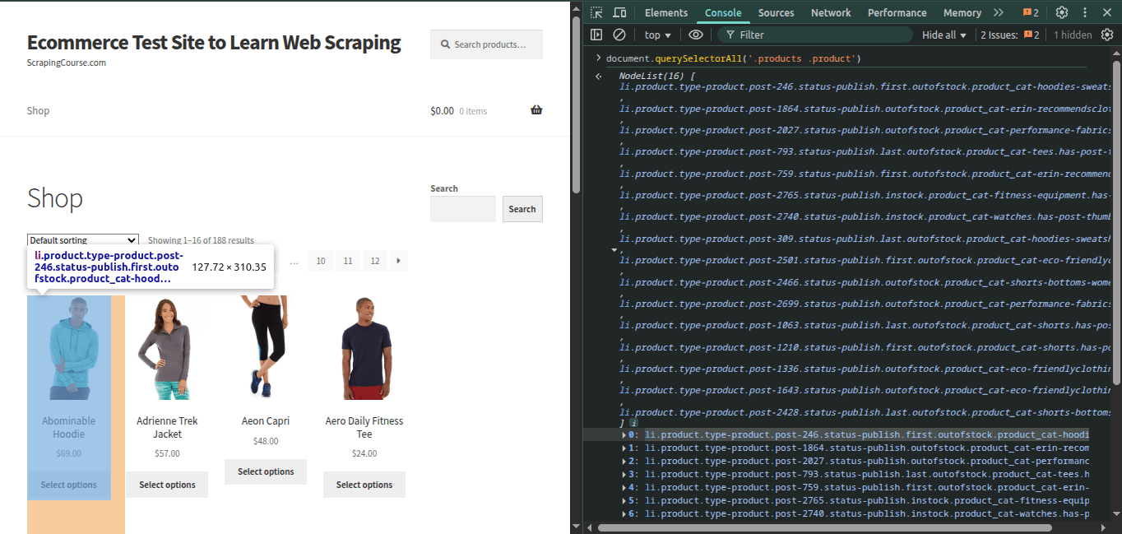Open the Performance tab
The height and width of the screenshot is (534, 1122).
tap(897, 12)
